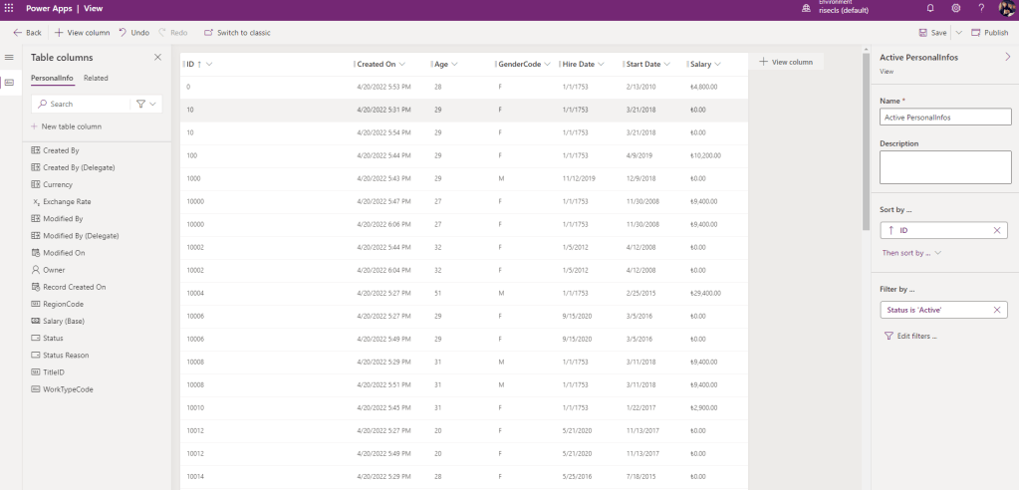1019x490 pixels.
Task: Select the PersonalInfo tab
Action: point(52,78)
